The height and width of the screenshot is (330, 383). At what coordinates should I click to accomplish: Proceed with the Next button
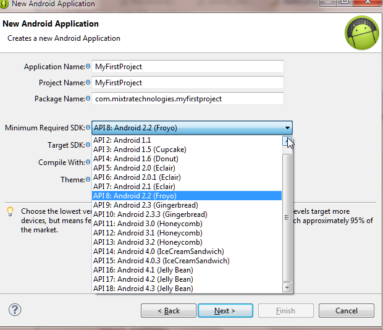click(x=225, y=311)
